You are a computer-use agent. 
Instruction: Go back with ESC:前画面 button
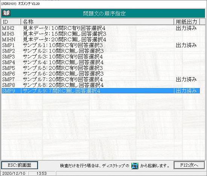(x=20, y=165)
